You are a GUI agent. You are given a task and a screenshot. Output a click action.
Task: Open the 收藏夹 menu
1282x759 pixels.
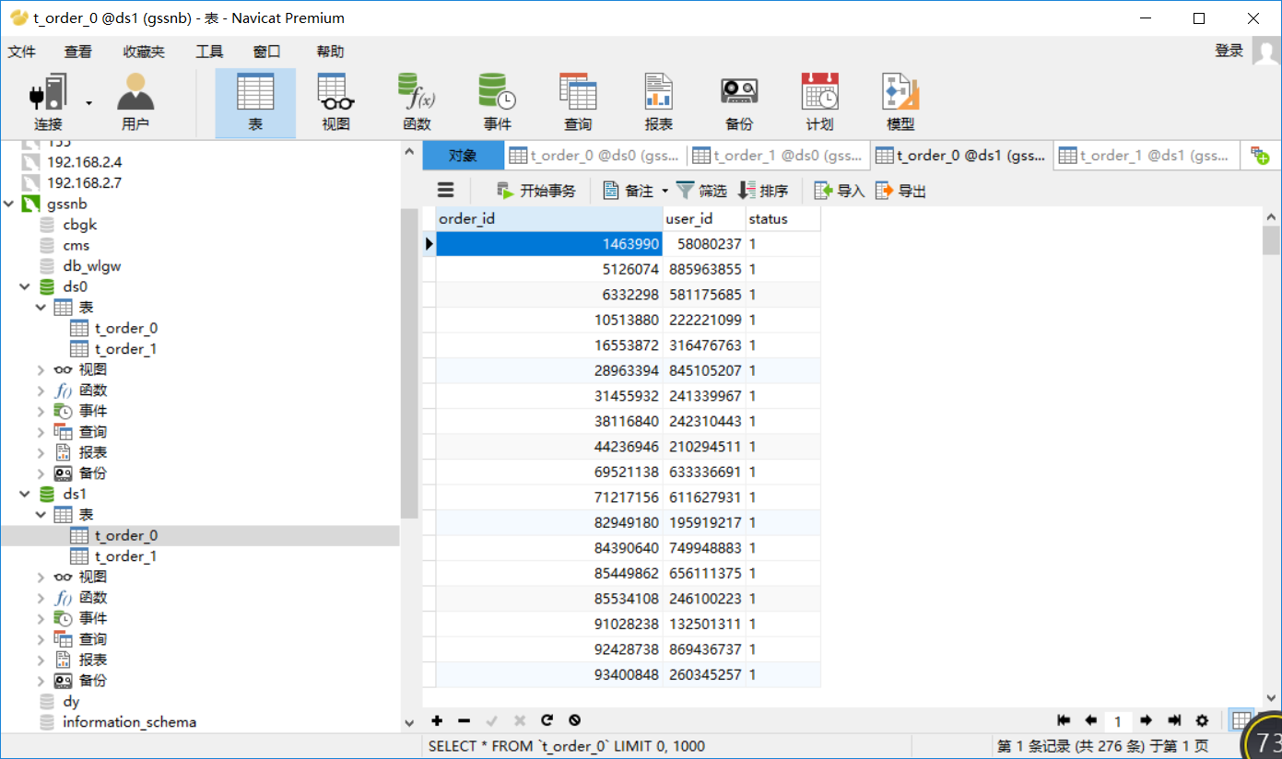point(144,52)
